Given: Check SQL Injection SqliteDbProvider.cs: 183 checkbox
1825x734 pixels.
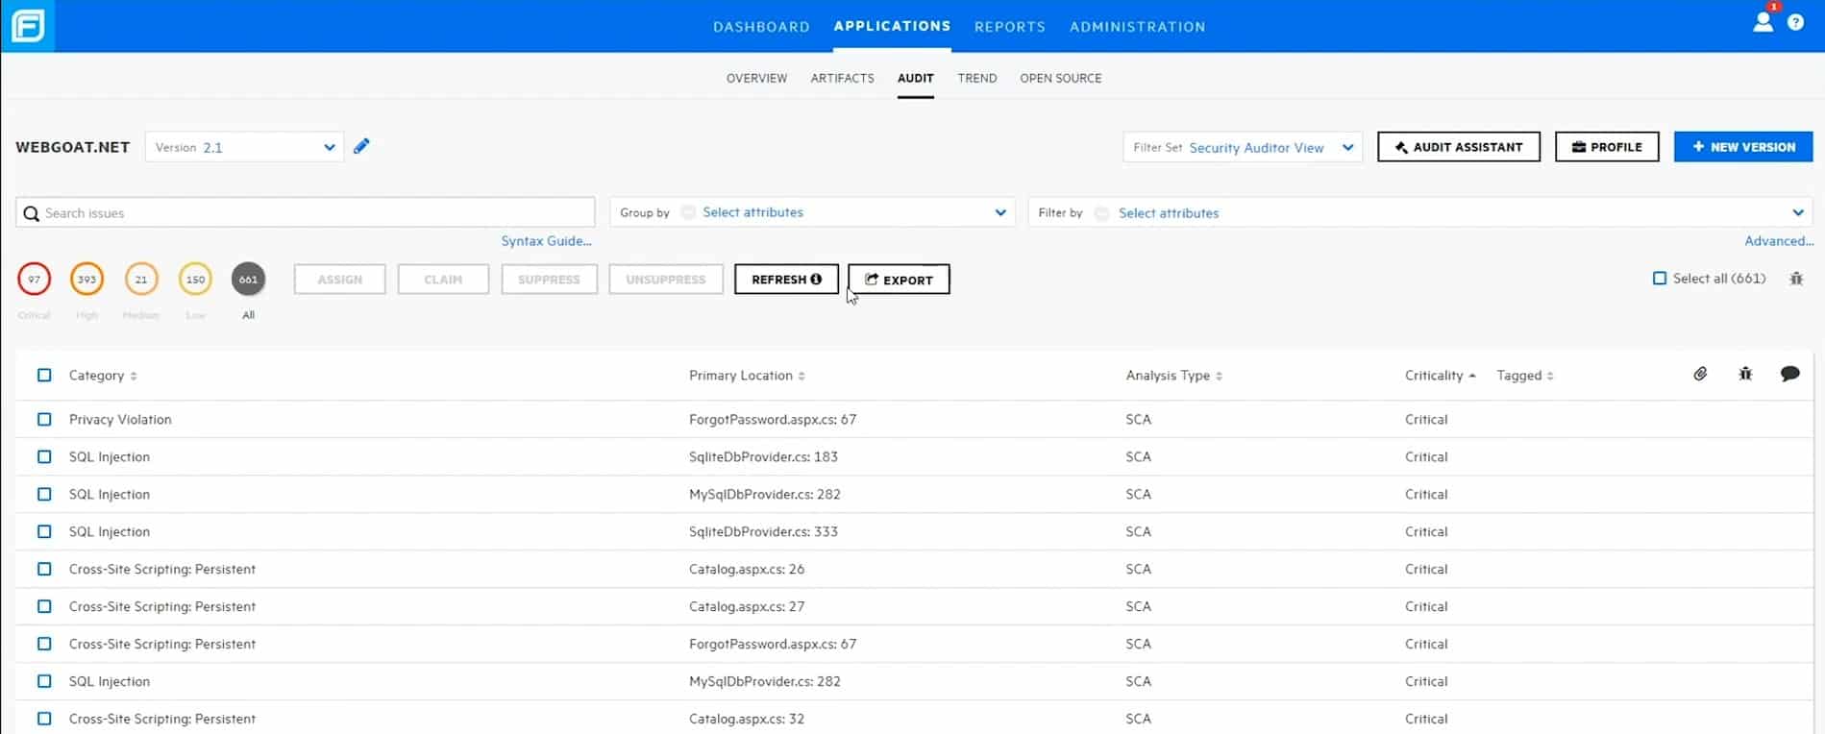Looking at the screenshot, I should point(44,456).
